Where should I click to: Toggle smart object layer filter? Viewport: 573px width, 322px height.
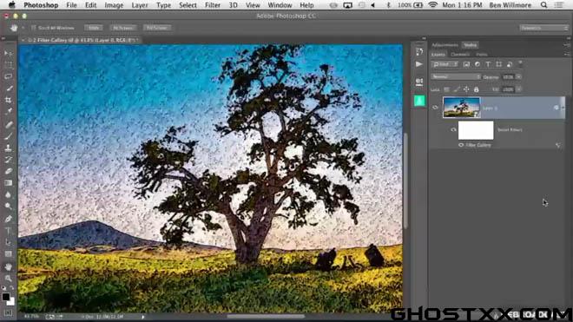[510, 64]
